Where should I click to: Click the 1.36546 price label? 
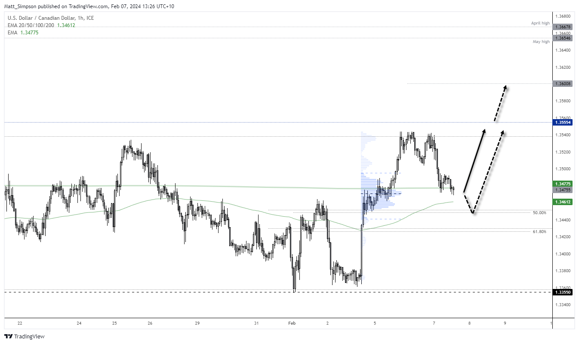(x=563, y=38)
